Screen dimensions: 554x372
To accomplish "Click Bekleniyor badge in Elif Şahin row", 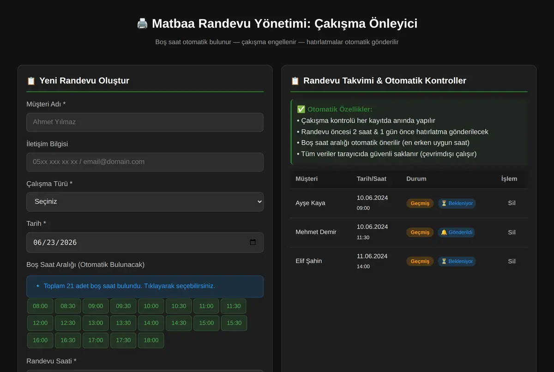I will (x=457, y=261).
